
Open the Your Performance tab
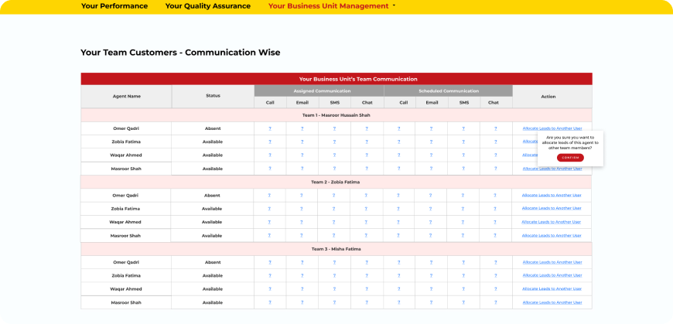(114, 6)
